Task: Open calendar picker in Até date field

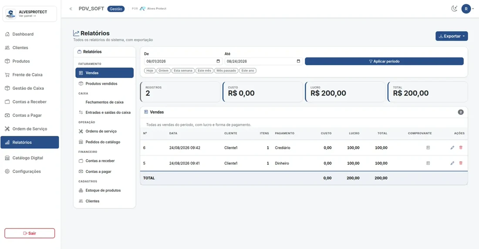Action: point(298,61)
